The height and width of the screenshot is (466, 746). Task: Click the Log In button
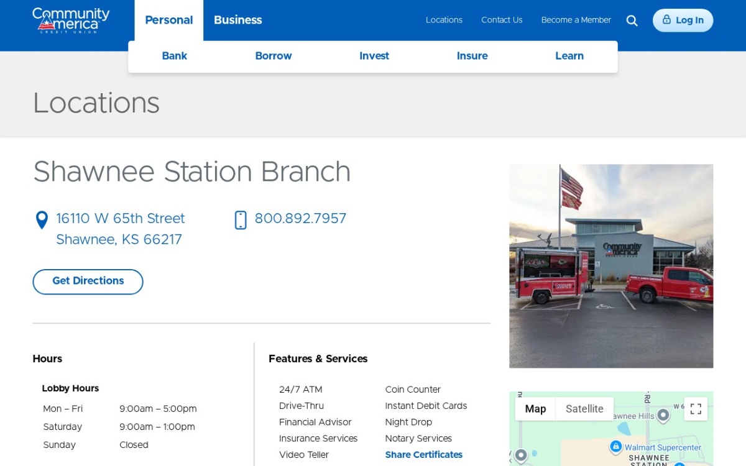tap(683, 21)
